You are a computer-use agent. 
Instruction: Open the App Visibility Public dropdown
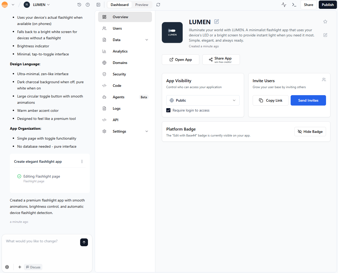coord(203,100)
